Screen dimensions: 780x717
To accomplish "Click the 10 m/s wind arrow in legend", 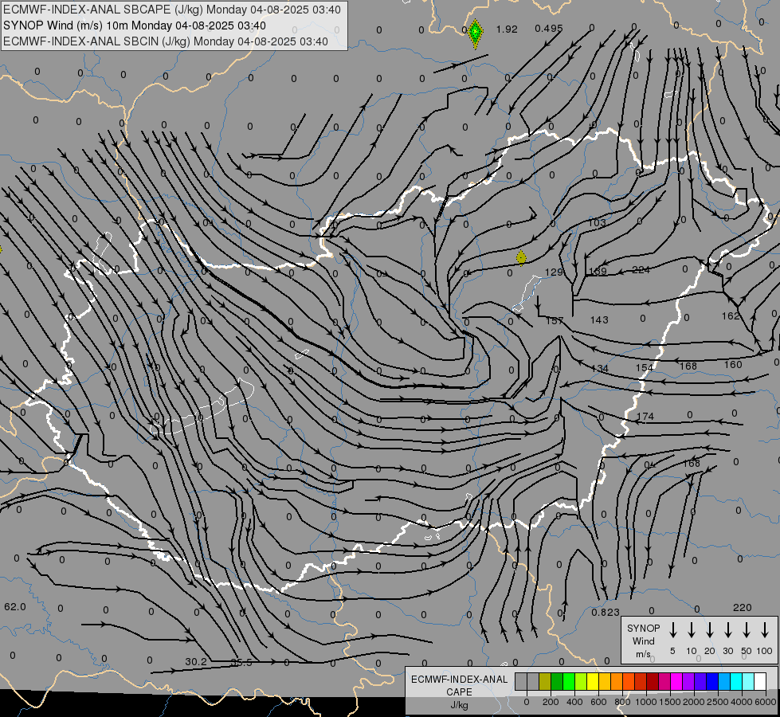I will pos(692,630).
